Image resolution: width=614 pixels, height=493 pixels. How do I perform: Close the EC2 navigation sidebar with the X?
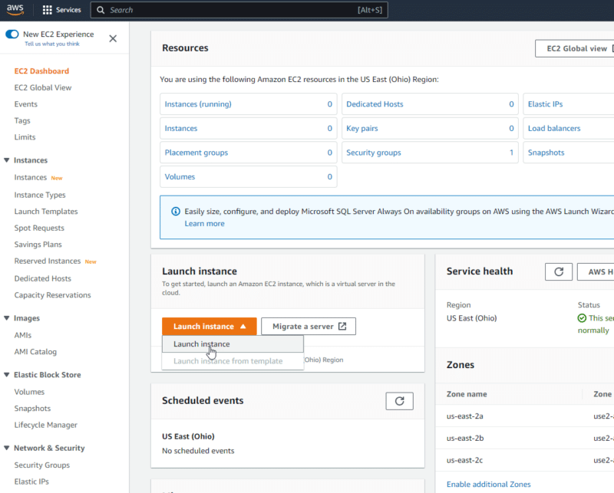pyautogui.click(x=113, y=38)
